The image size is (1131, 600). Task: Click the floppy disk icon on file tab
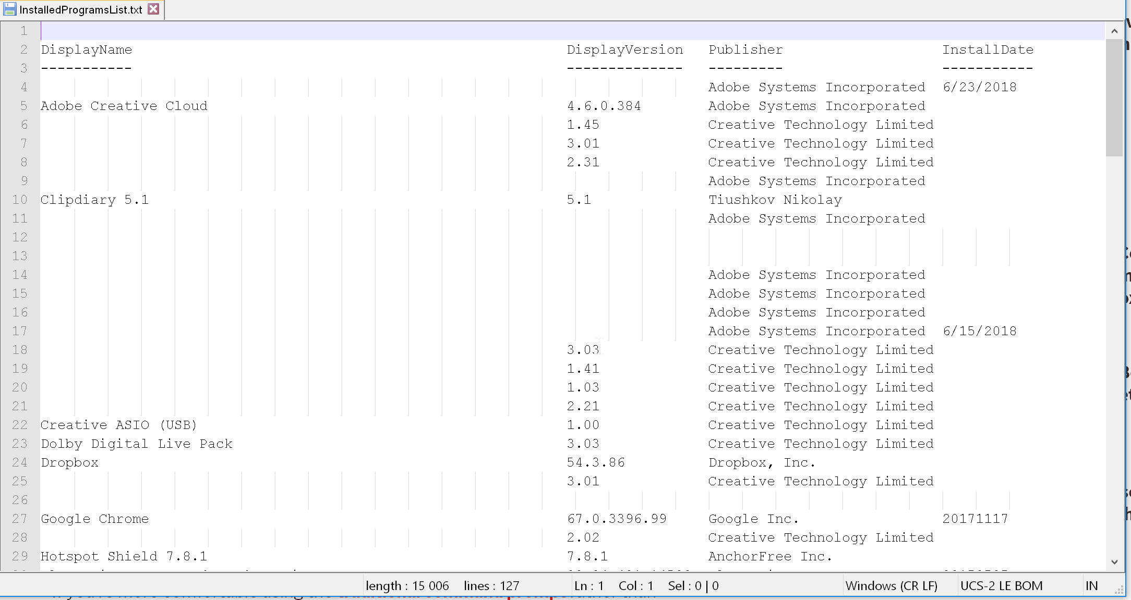(x=9, y=9)
